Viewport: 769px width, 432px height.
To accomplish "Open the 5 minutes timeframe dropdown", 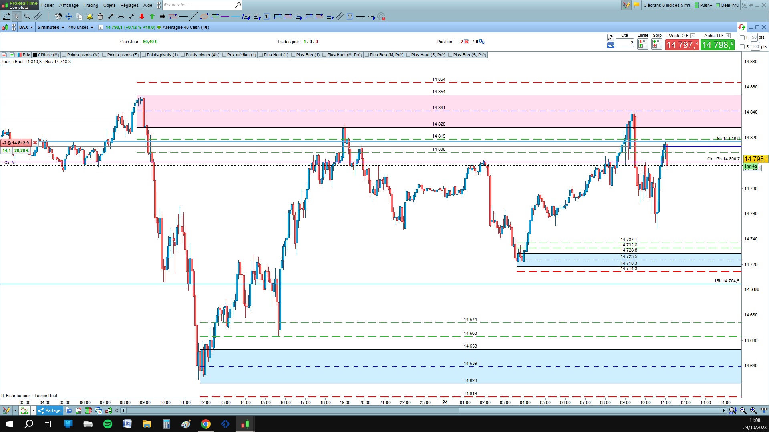I will tap(50, 27).
